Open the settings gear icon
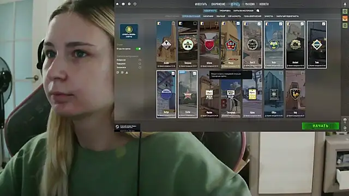This screenshot has height=196, width=349. 129,4
